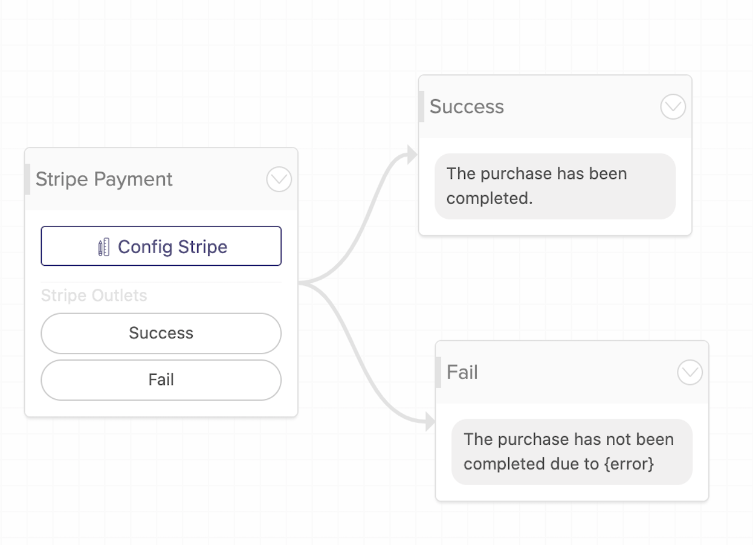Open the Config Stripe button
Image resolution: width=753 pixels, height=545 pixels.
[x=161, y=246]
